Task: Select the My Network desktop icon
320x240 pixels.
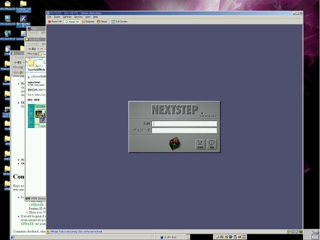Action: click(7, 35)
